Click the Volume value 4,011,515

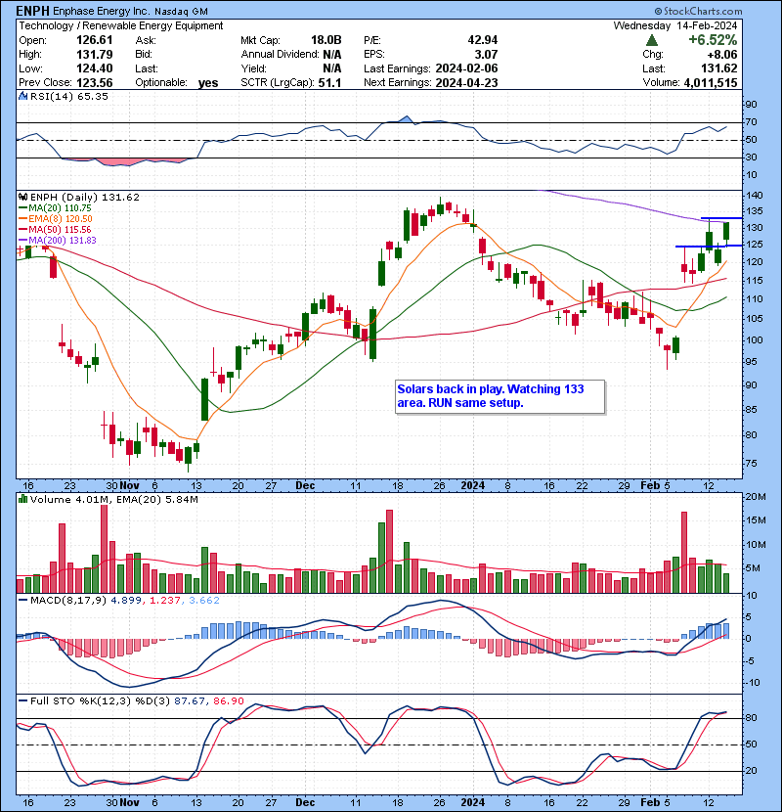[x=711, y=83]
